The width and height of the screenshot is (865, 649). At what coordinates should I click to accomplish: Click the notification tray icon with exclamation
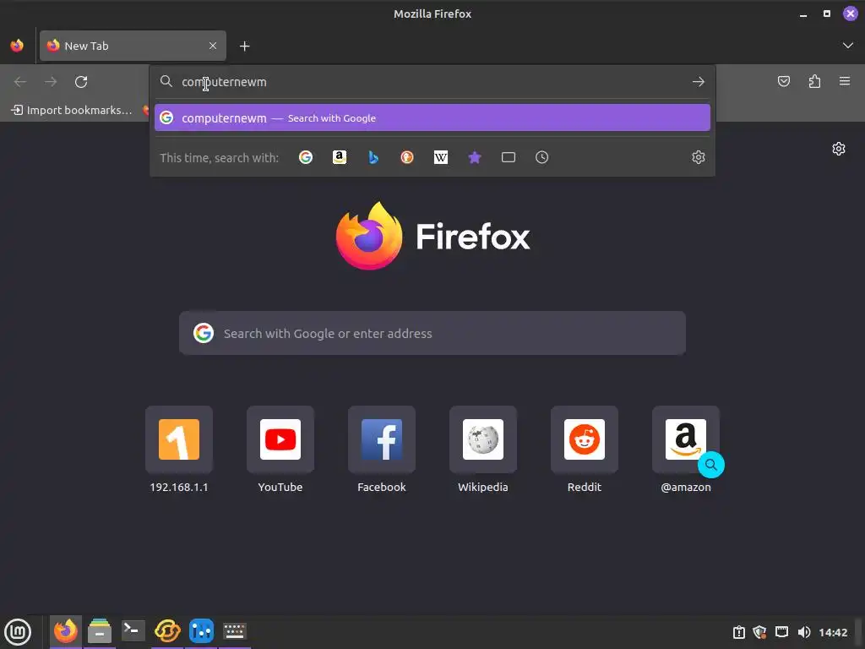tap(738, 632)
